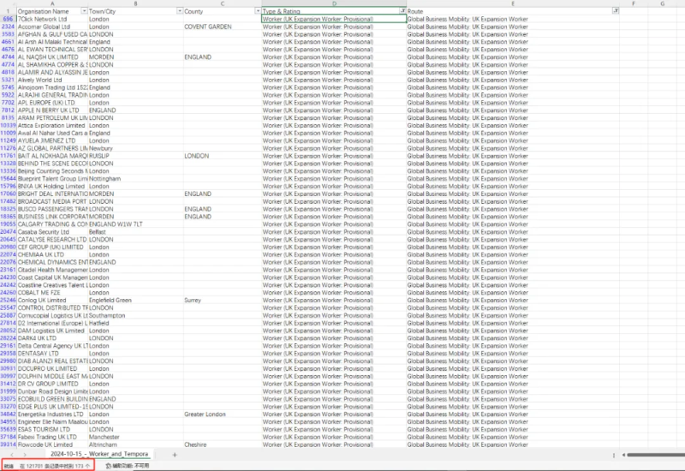Select the Casaba Security Ltd cell
685x471 pixels.
52,232
